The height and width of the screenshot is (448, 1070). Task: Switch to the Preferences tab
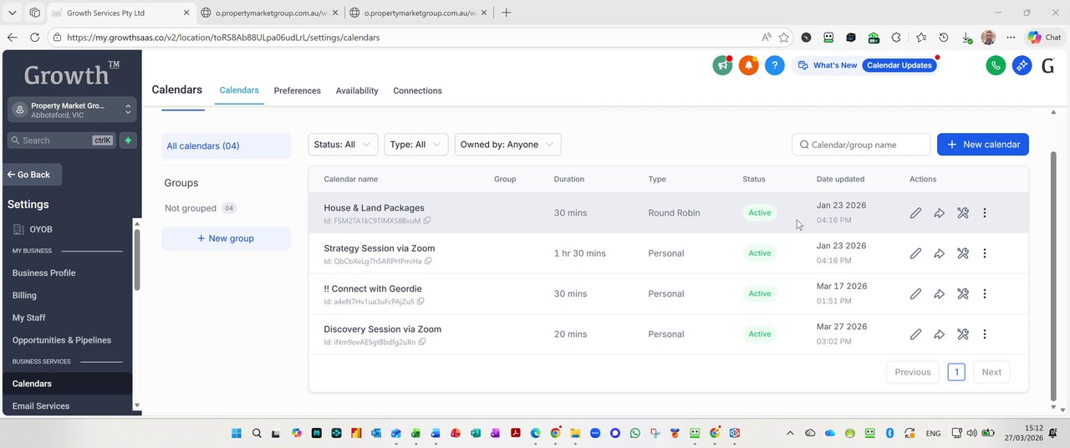click(297, 90)
